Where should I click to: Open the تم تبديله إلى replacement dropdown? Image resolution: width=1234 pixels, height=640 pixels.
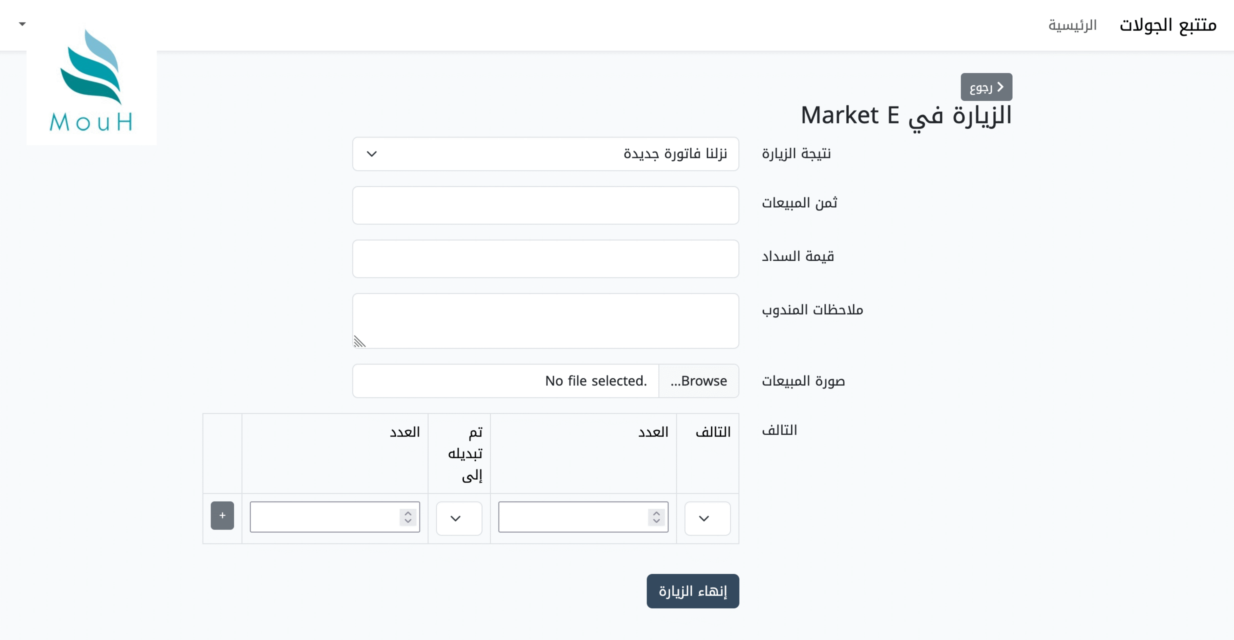click(x=459, y=519)
